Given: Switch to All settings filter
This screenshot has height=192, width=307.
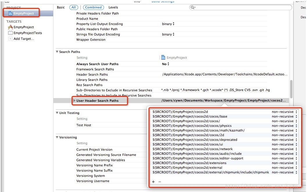Looking at the screenshot, I should pyautogui.click(x=73, y=7).
